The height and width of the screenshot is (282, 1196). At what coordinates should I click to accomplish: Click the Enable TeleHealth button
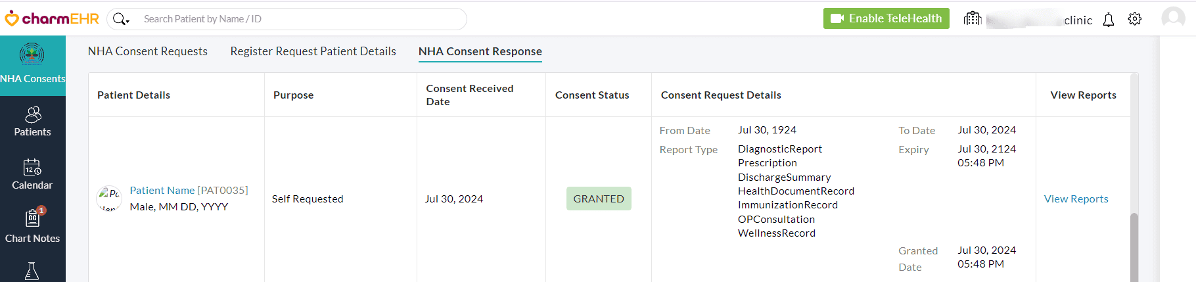(886, 18)
